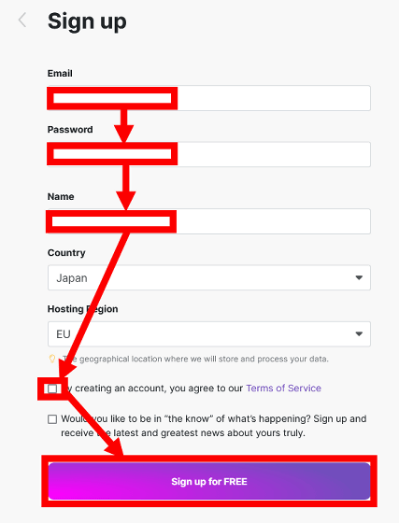399x523 pixels.
Task: Focus the Name input field
Action: [209, 221]
